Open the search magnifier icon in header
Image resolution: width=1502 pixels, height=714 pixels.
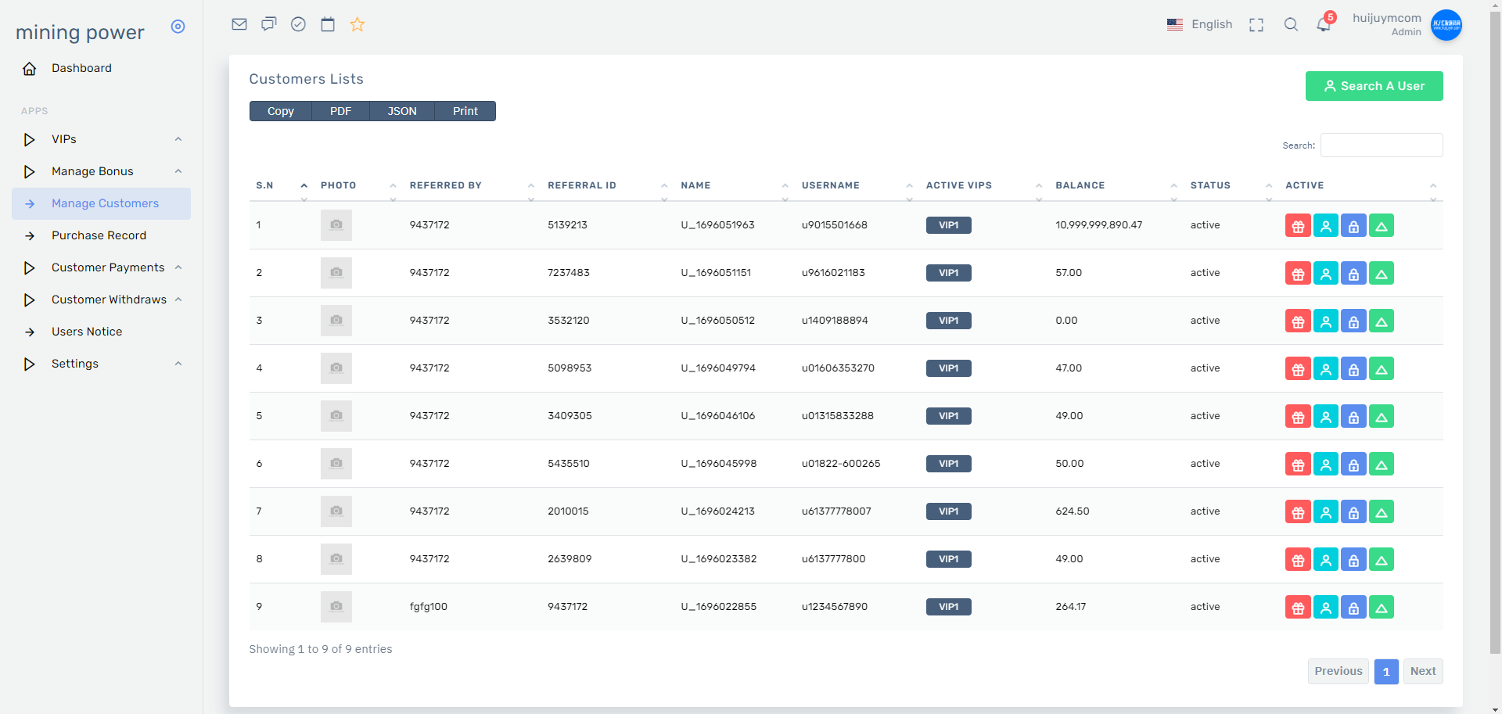tap(1291, 25)
